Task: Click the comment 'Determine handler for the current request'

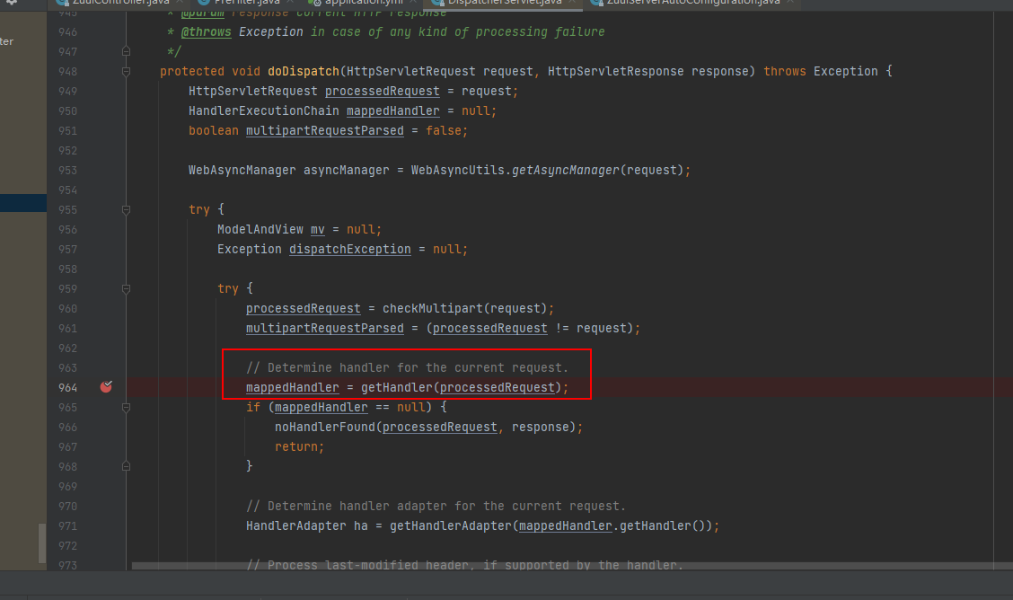Action: (407, 367)
